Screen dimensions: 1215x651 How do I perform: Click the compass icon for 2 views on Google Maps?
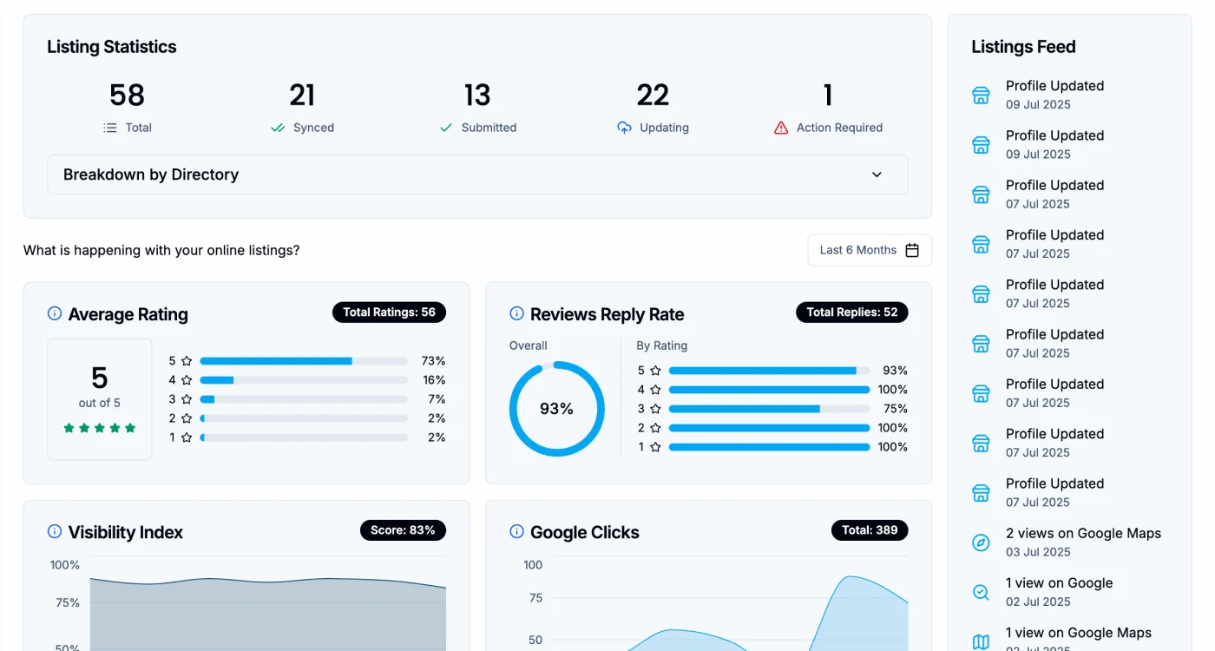point(981,542)
